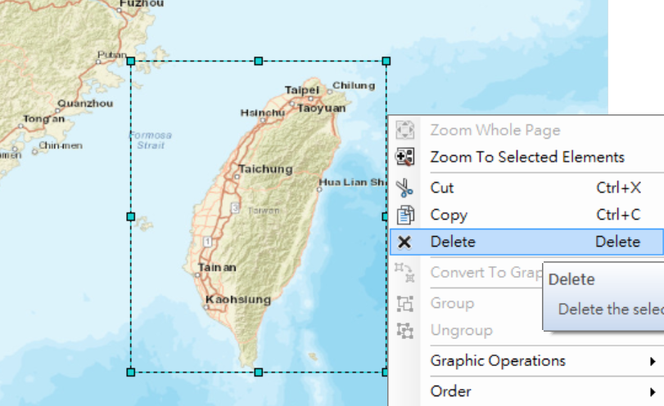Image resolution: width=664 pixels, height=406 pixels.
Task: Expand the Graphic Operations submenu arrow
Action: pyautogui.click(x=653, y=361)
